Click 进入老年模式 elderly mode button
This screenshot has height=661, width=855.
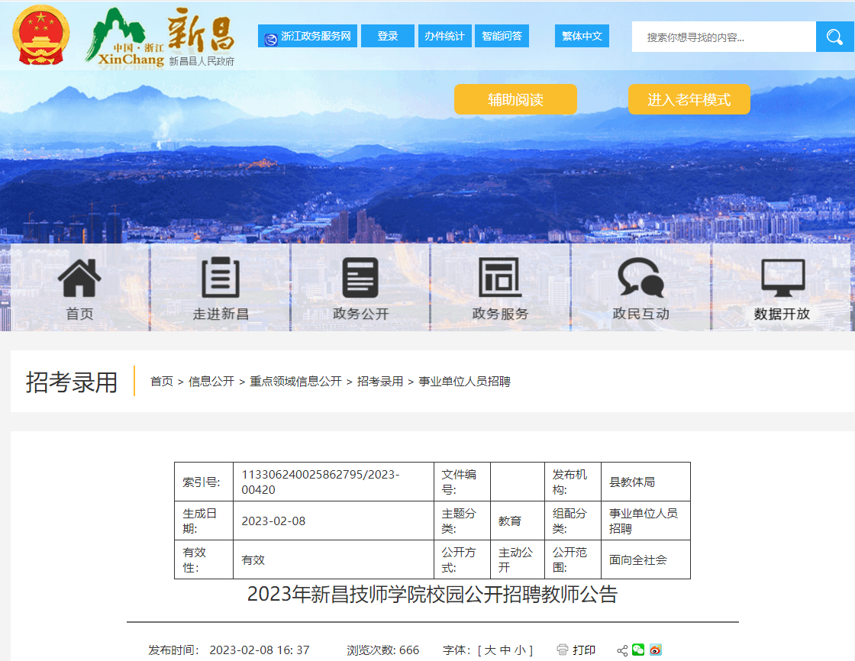point(689,99)
